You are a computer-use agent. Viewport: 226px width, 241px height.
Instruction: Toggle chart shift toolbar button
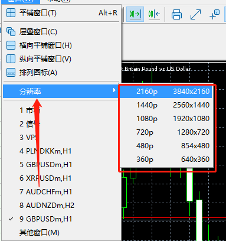(x=154, y=14)
